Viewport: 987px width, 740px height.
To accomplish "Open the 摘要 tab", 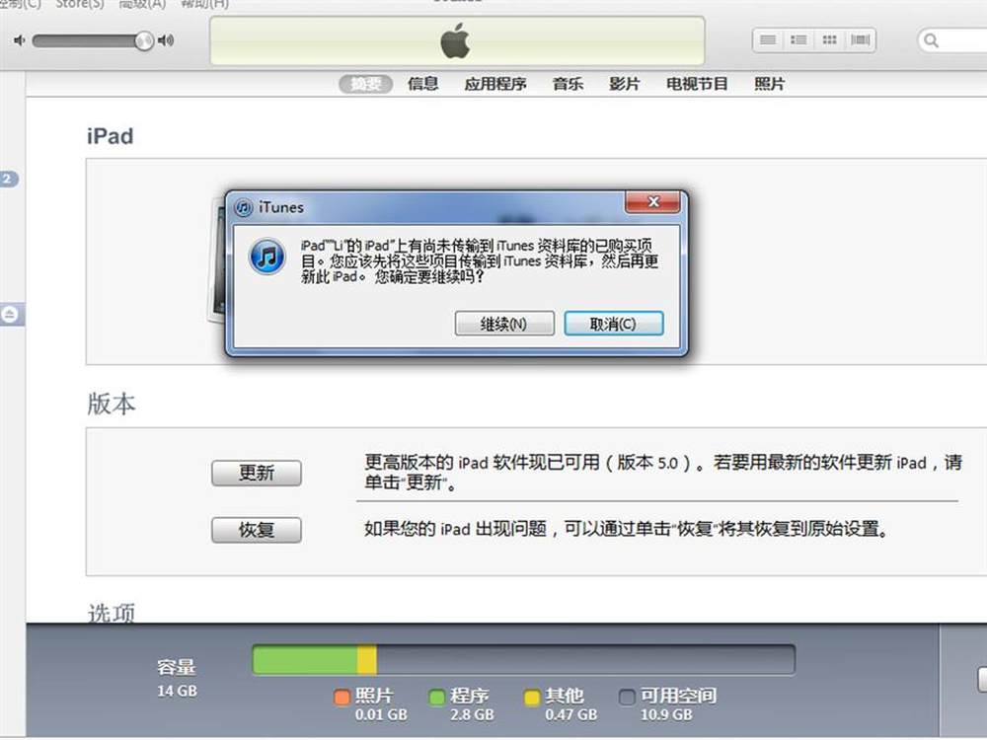I will pos(366,84).
